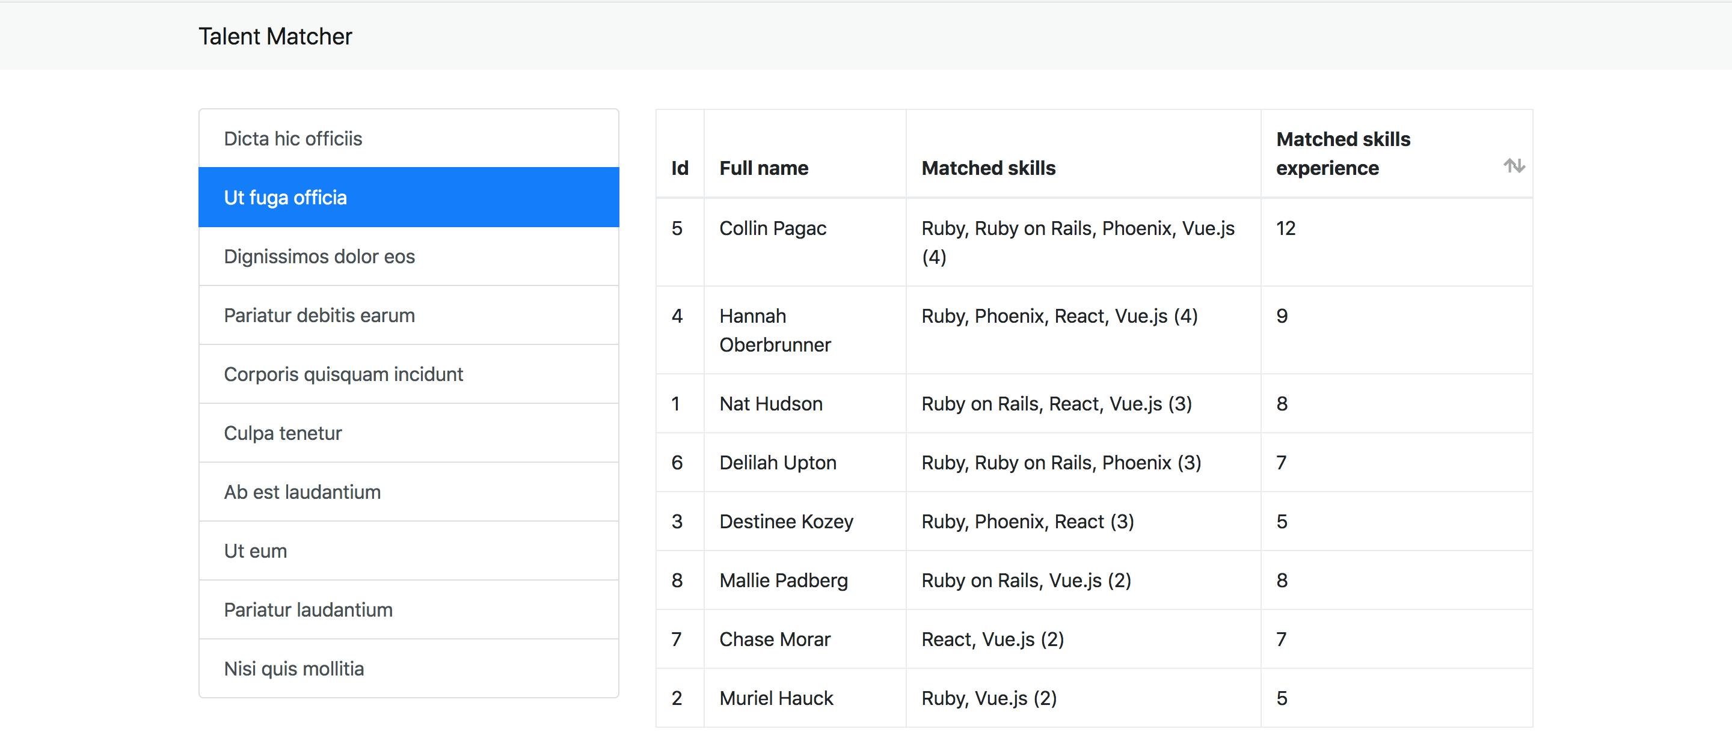Click experience value 5 in Destinee Kozey's row
1732x732 pixels.
pos(1282,522)
